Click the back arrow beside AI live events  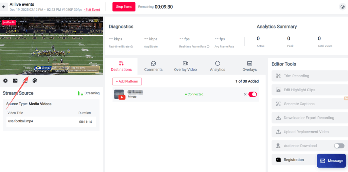[3, 7]
